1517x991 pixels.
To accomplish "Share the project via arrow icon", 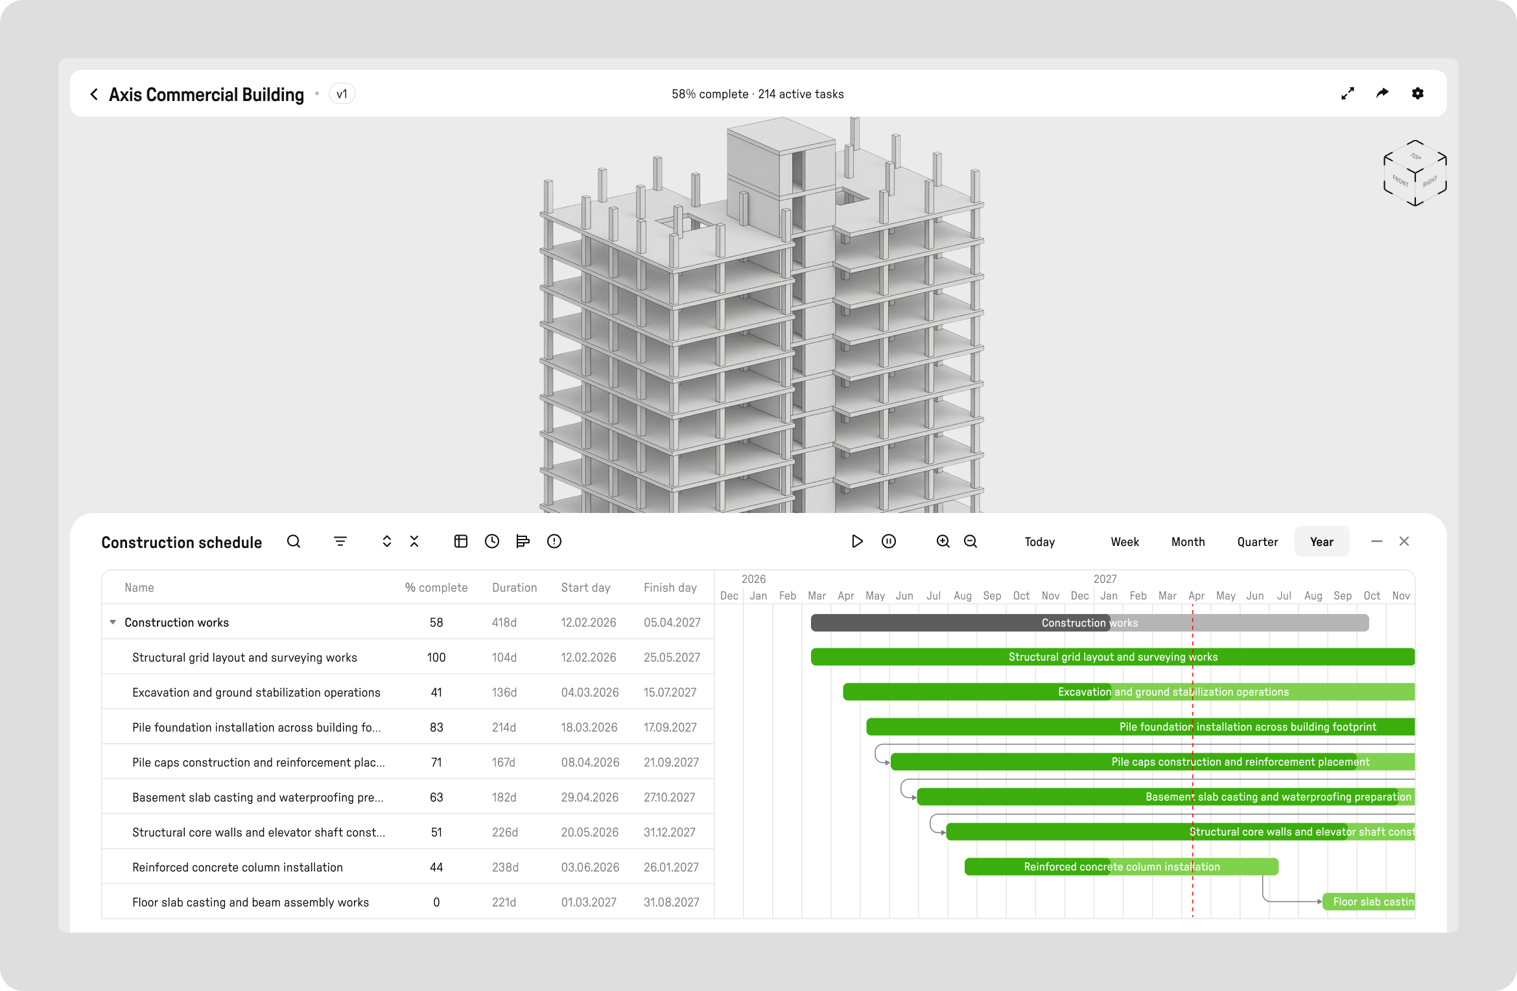I will coord(1383,94).
